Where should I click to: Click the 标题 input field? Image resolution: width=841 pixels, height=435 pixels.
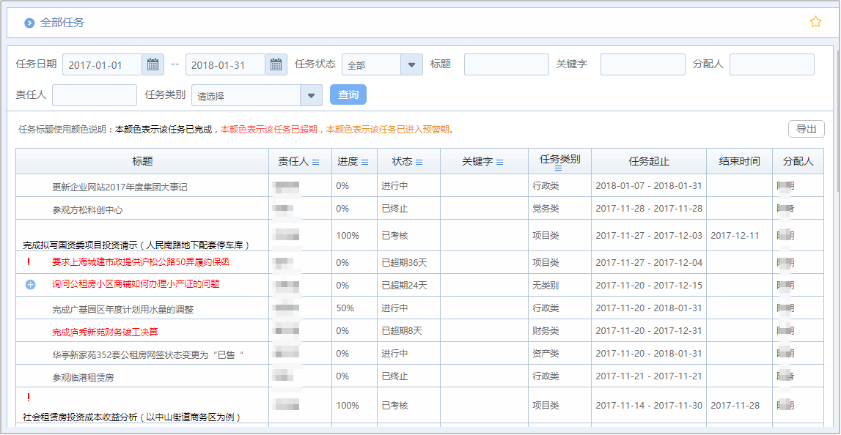[x=506, y=64]
